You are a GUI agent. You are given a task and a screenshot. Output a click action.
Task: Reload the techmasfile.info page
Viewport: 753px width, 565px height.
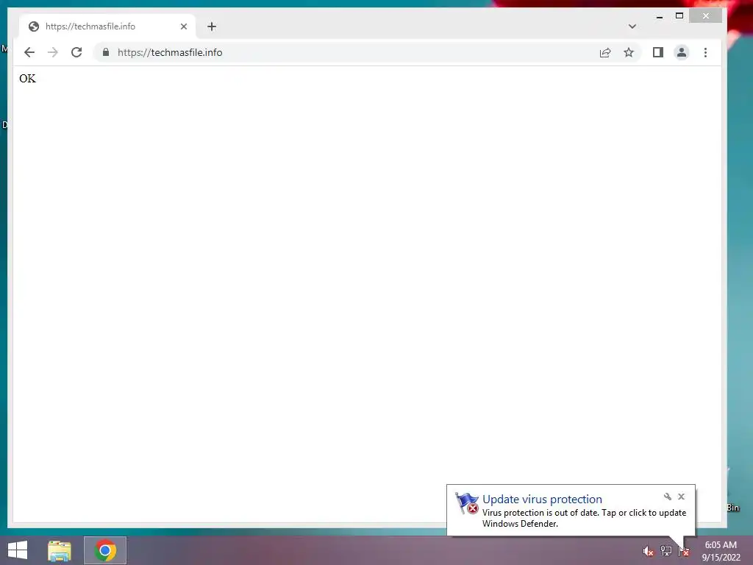click(x=76, y=52)
